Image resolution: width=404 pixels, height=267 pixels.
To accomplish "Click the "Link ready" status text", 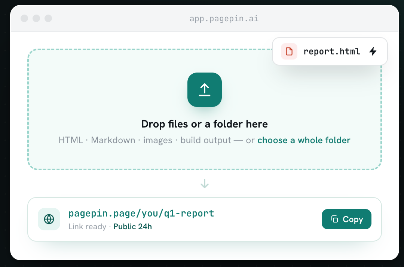I will (87, 227).
